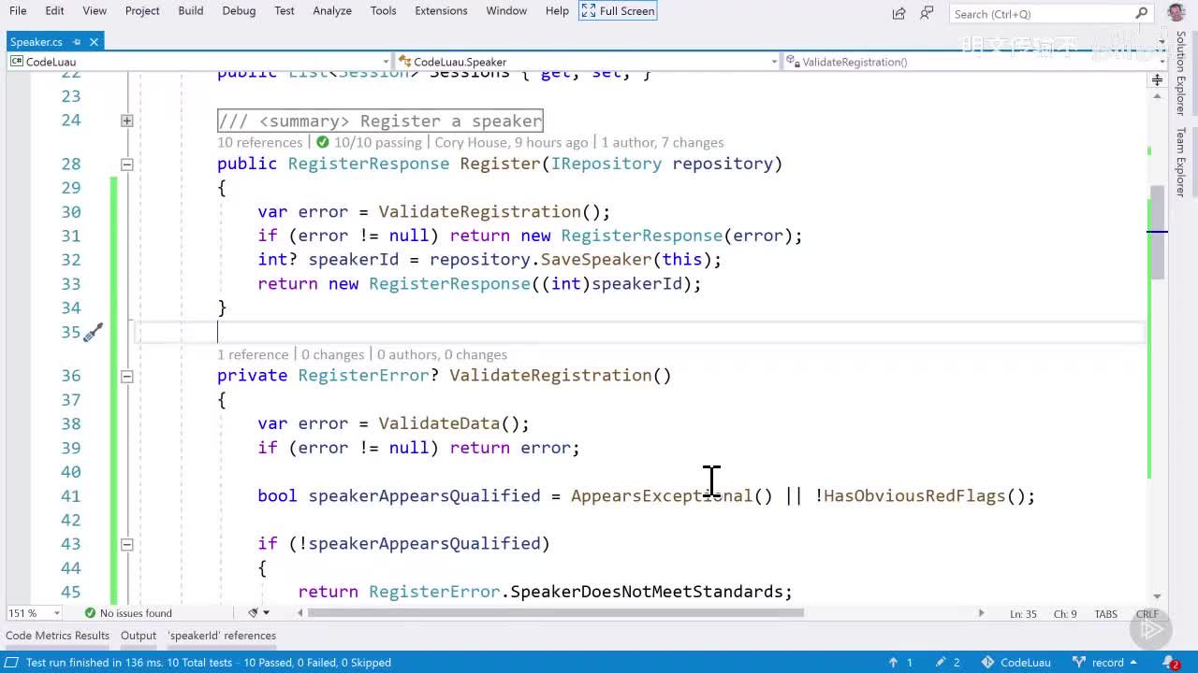Switch to the 'speakerId' references tab
This screenshot has height=673, width=1198.
point(222,636)
